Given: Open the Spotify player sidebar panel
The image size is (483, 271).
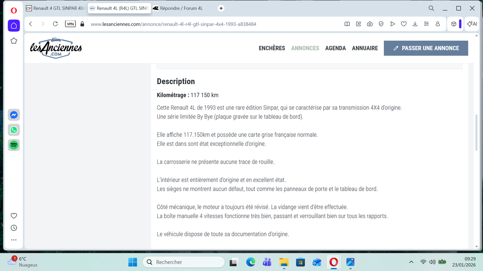Looking at the screenshot, I should (14, 145).
